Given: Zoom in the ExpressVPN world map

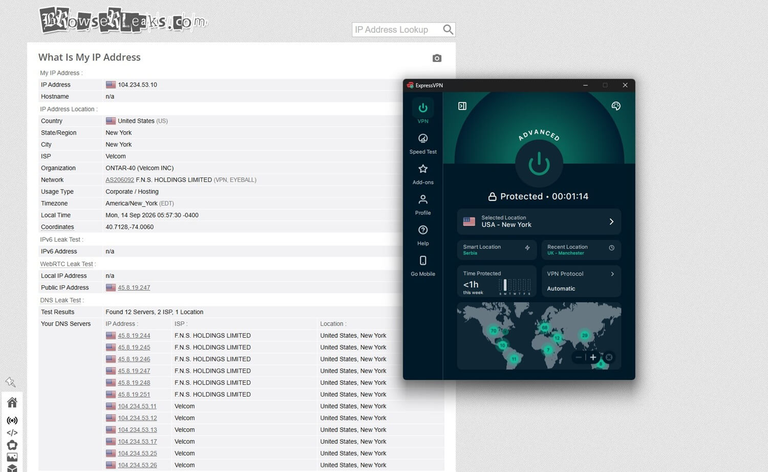Looking at the screenshot, I should 593,357.
